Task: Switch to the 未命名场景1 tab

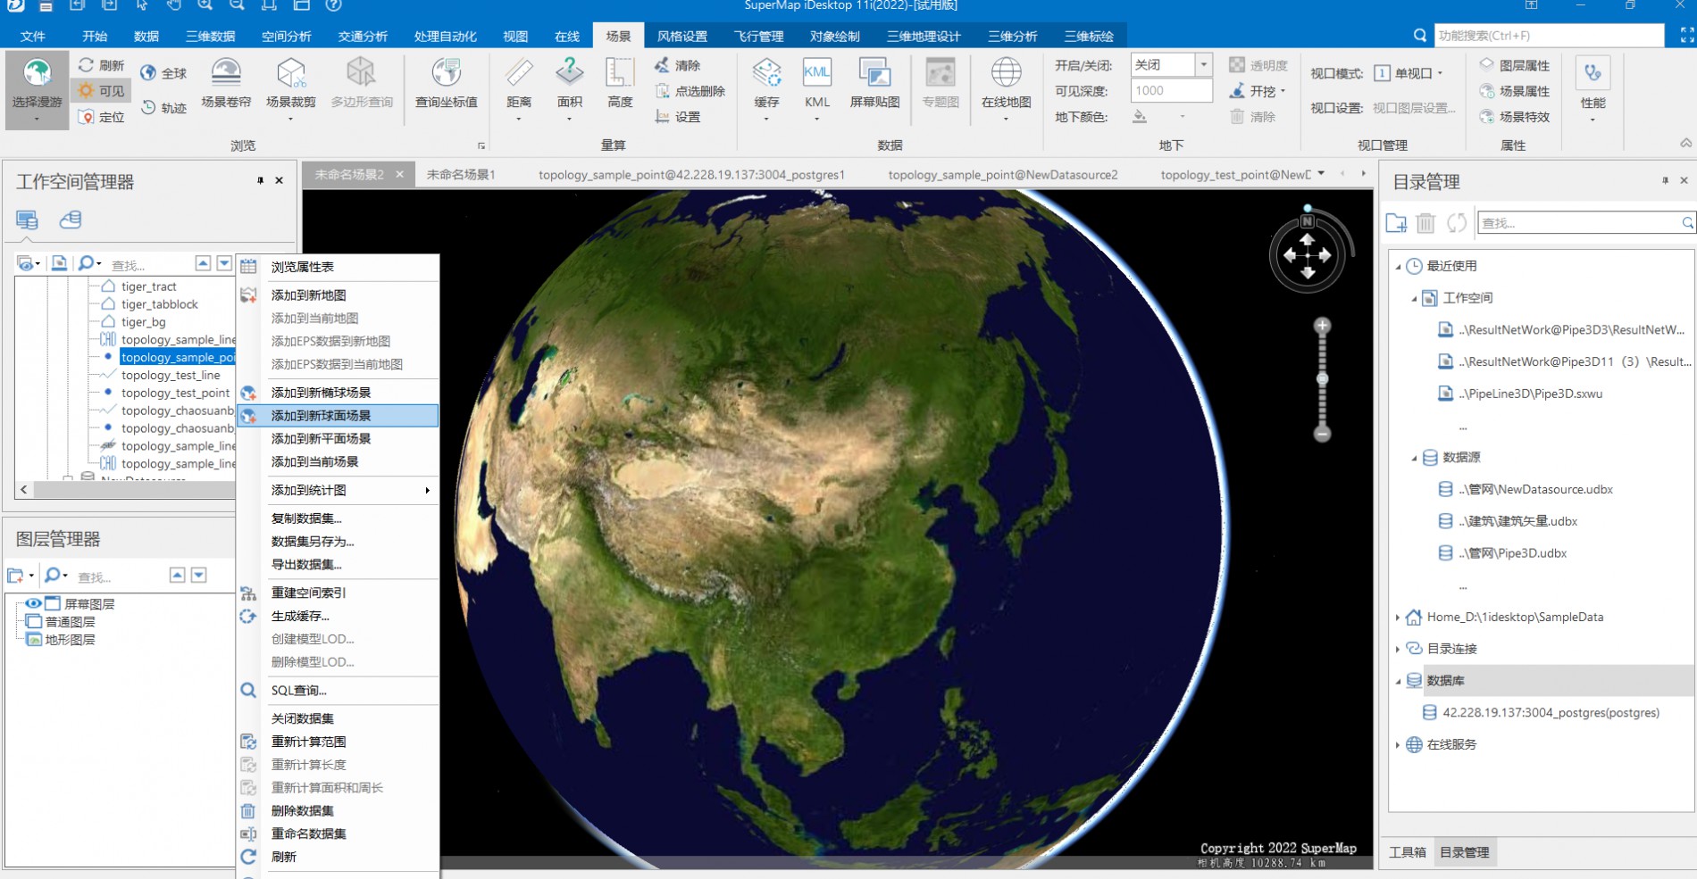Action: point(461,174)
